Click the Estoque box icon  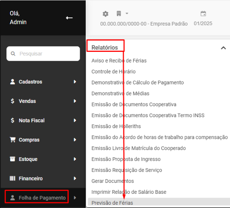pos(13,159)
